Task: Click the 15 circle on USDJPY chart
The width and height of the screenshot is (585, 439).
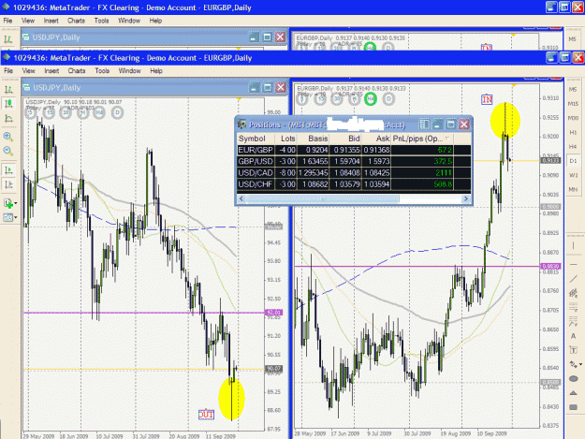Action: point(49,112)
